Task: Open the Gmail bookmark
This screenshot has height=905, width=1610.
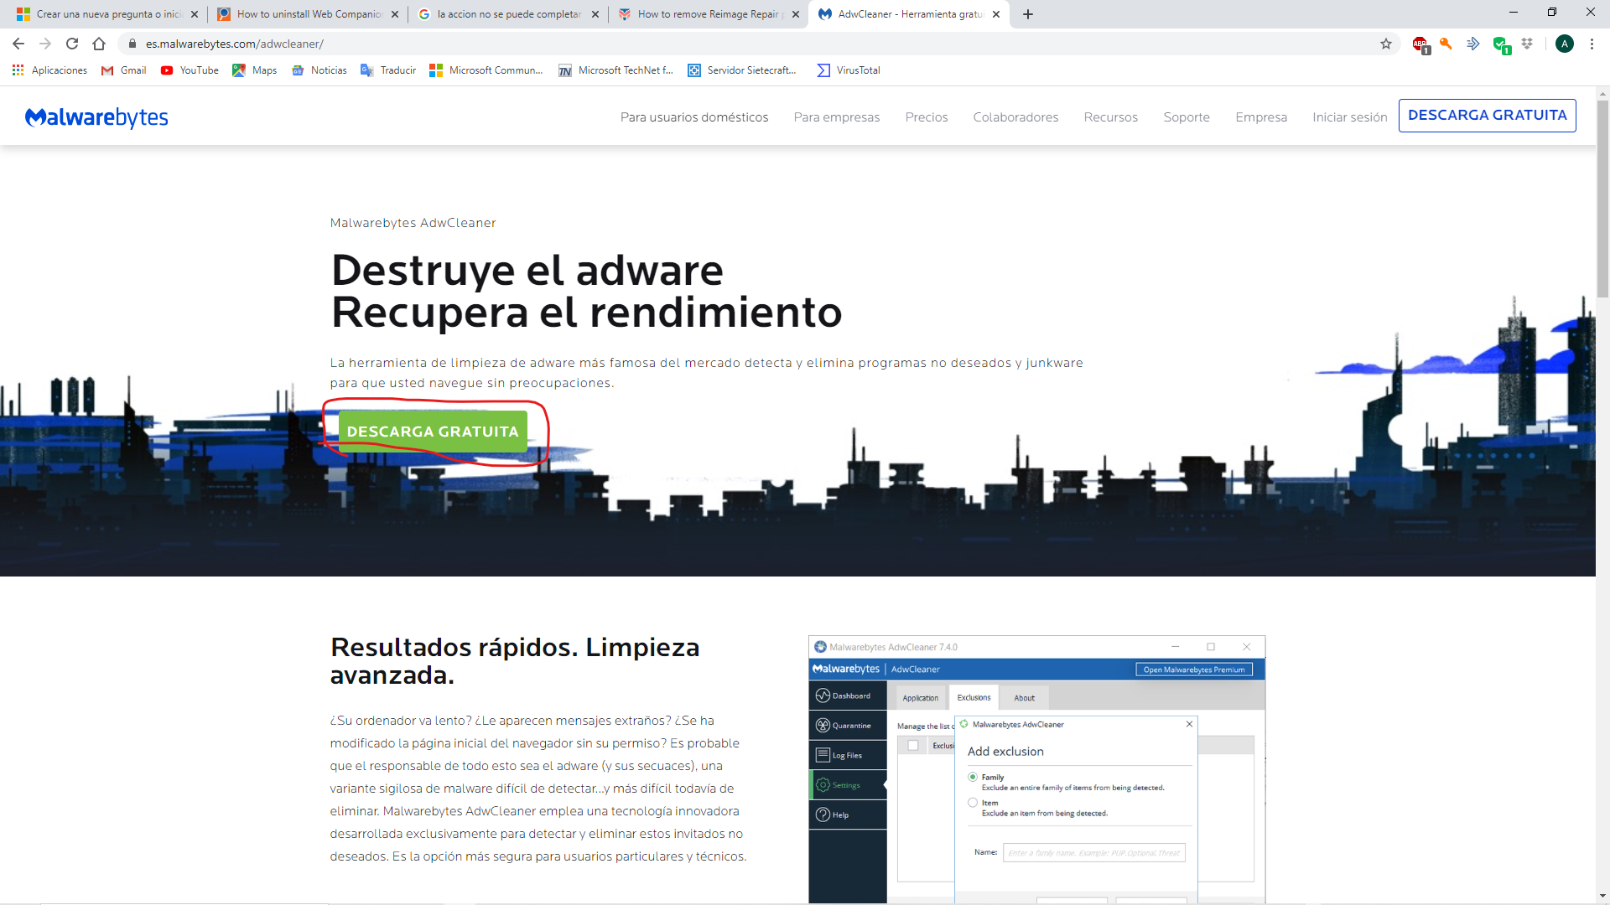Action: tap(123, 70)
